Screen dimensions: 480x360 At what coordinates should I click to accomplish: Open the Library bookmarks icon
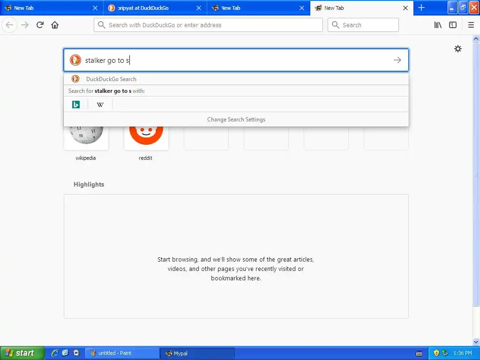tap(438, 25)
